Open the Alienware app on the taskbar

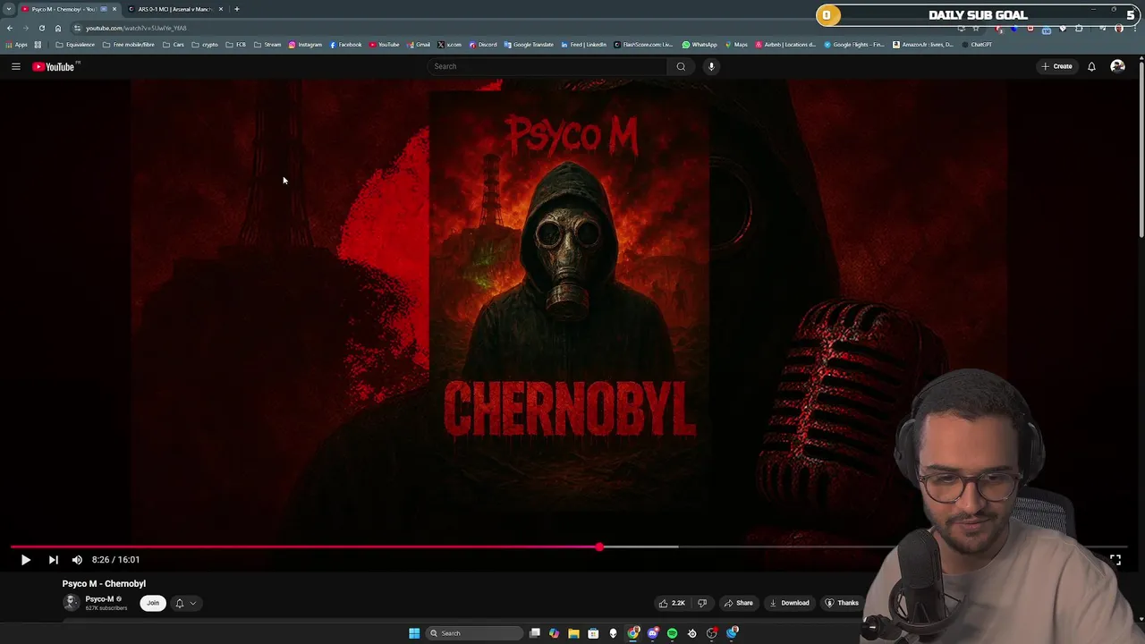pos(613,633)
